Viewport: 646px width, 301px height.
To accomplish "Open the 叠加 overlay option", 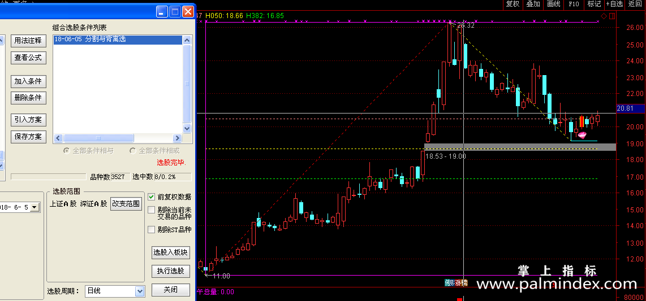I will [533, 4].
